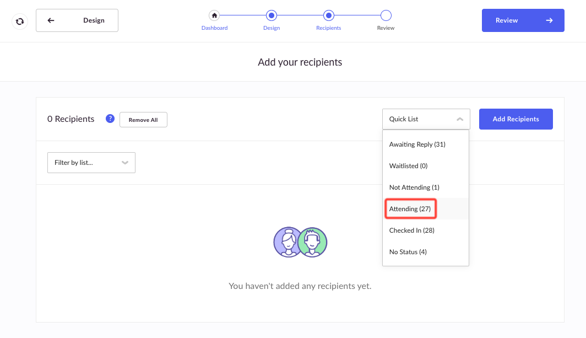Pick No Status (4) from the list

pos(426,252)
